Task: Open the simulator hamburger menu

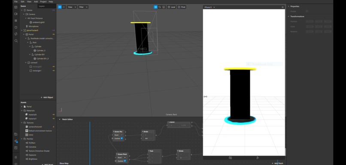Action: coord(282,7)
